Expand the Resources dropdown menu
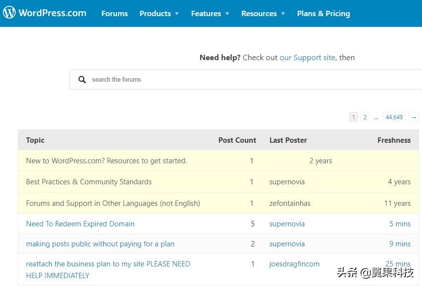The height and width of the screenshot is (286, 422). tap(263, 14)
